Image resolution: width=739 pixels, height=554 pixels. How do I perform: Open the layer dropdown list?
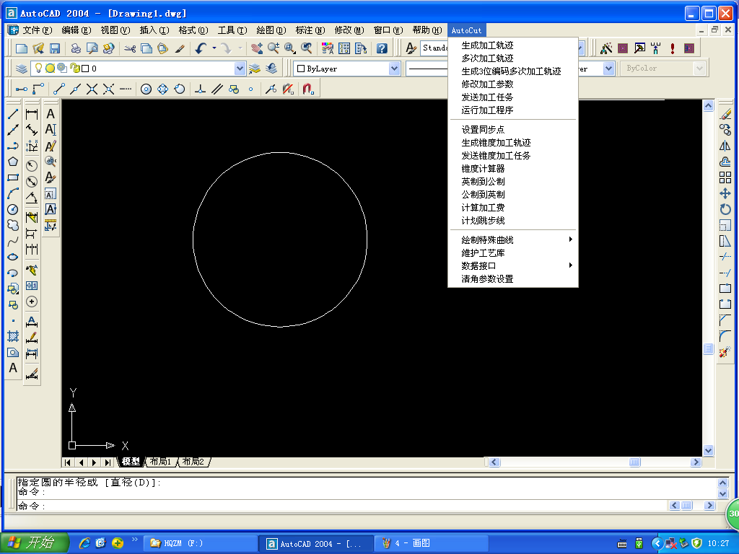point(240,69)
